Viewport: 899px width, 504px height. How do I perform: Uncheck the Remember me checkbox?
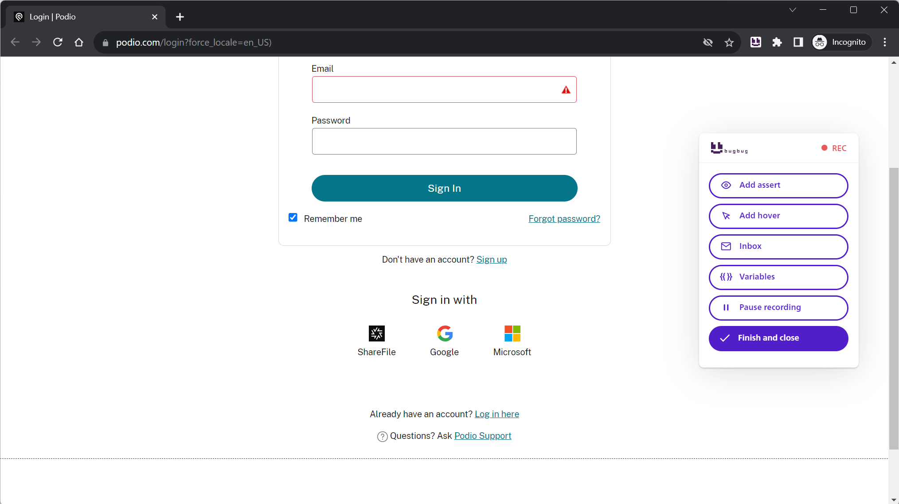[293, 217]
